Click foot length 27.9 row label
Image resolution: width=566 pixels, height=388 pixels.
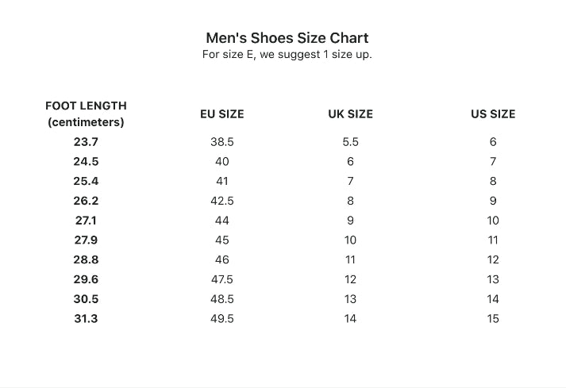coord(86,240)
